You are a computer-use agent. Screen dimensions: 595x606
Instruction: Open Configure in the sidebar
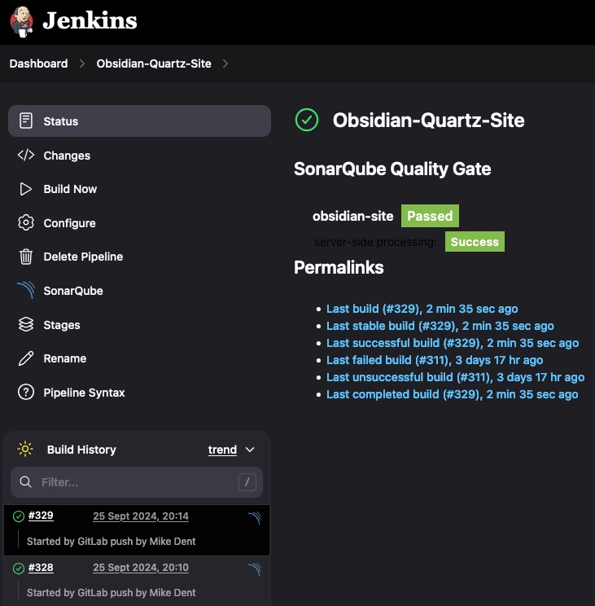[x=69, y=223]
